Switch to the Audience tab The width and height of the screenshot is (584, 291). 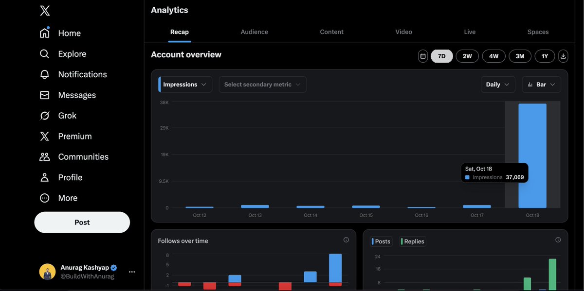pos(255,32)
